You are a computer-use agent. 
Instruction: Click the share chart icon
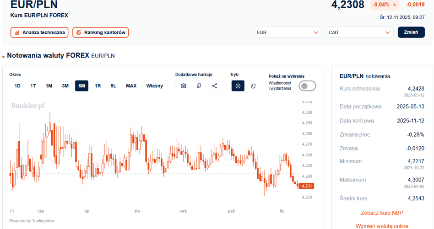[x=215, y=86]
